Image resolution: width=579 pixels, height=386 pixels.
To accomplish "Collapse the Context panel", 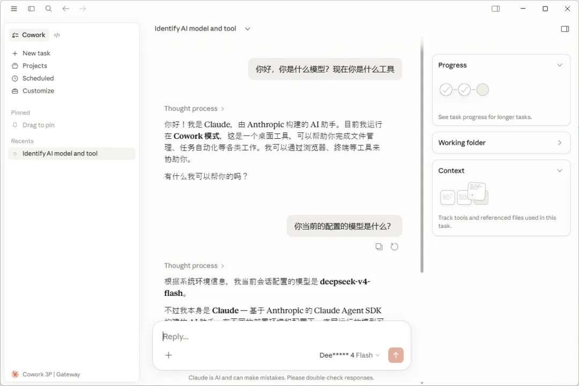I will pyautogui.click(x=559, y=170).
